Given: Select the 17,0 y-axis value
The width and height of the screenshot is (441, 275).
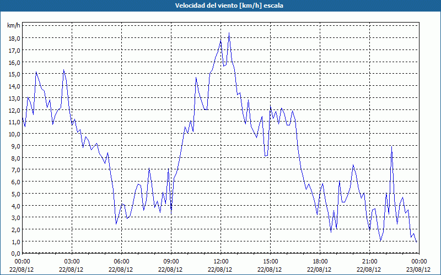Looking at the screenshot, I should [14, 51].
